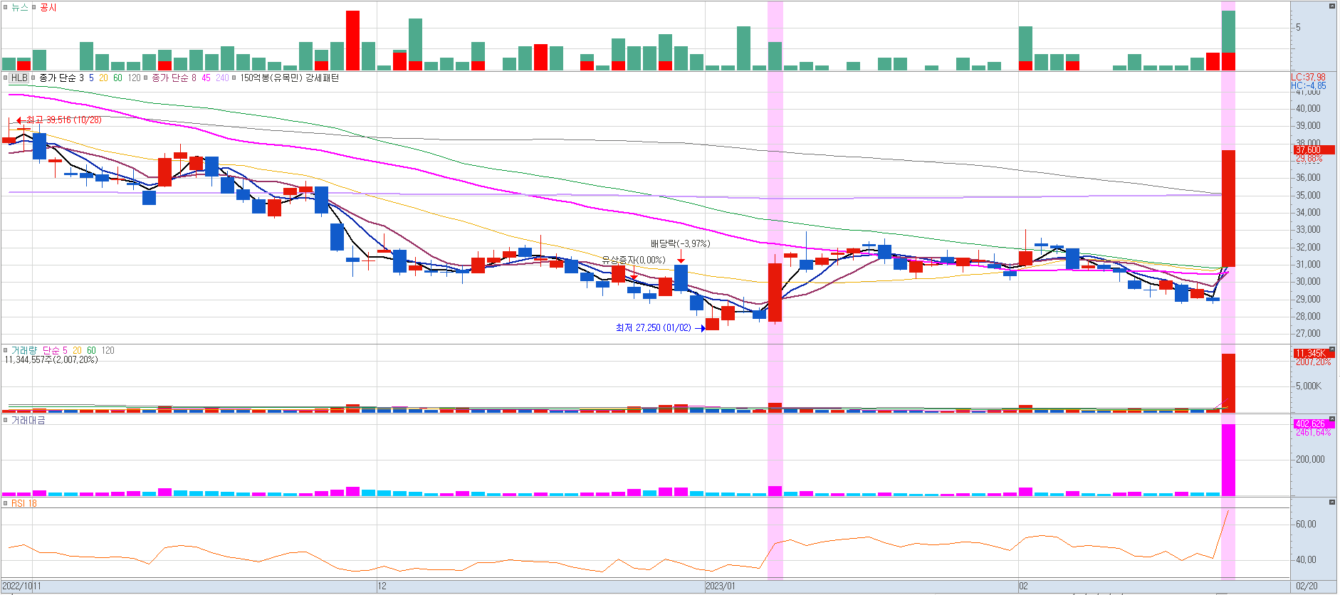Click the LC:37.98 readout
Image resolution: width=1340 pixels, height=595 pixels.
coord(1309,77)
